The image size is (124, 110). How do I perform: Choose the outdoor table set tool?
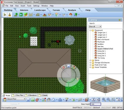[63, 15]
